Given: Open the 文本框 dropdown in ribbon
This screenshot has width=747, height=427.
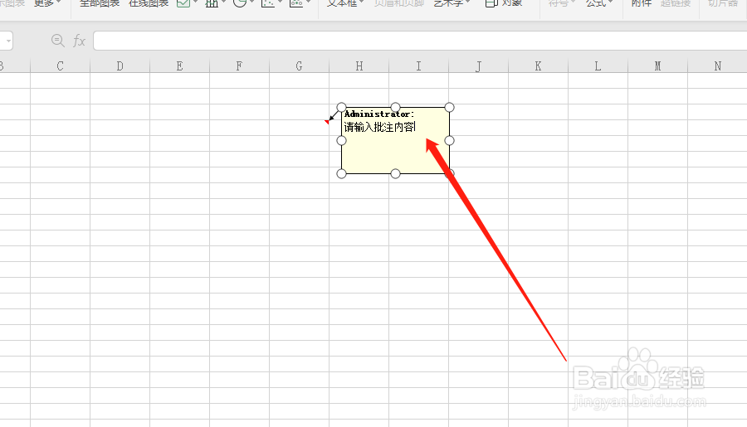Looking at the screenshot, I should pos(346,3).
